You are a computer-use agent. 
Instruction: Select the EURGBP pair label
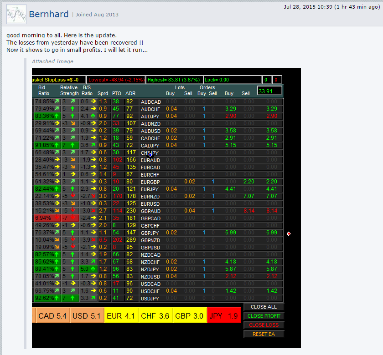tap(150, 182)
